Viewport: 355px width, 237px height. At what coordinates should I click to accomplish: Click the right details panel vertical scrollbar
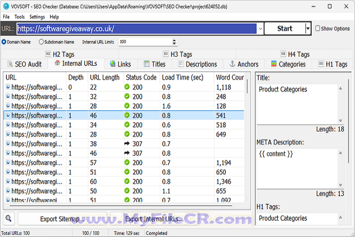(349, 121)
